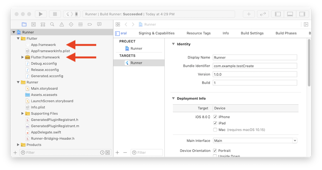The image size is (322, 170).
Task: Uncheck the iPad device checkbox
Action: (x=215, y=123)
